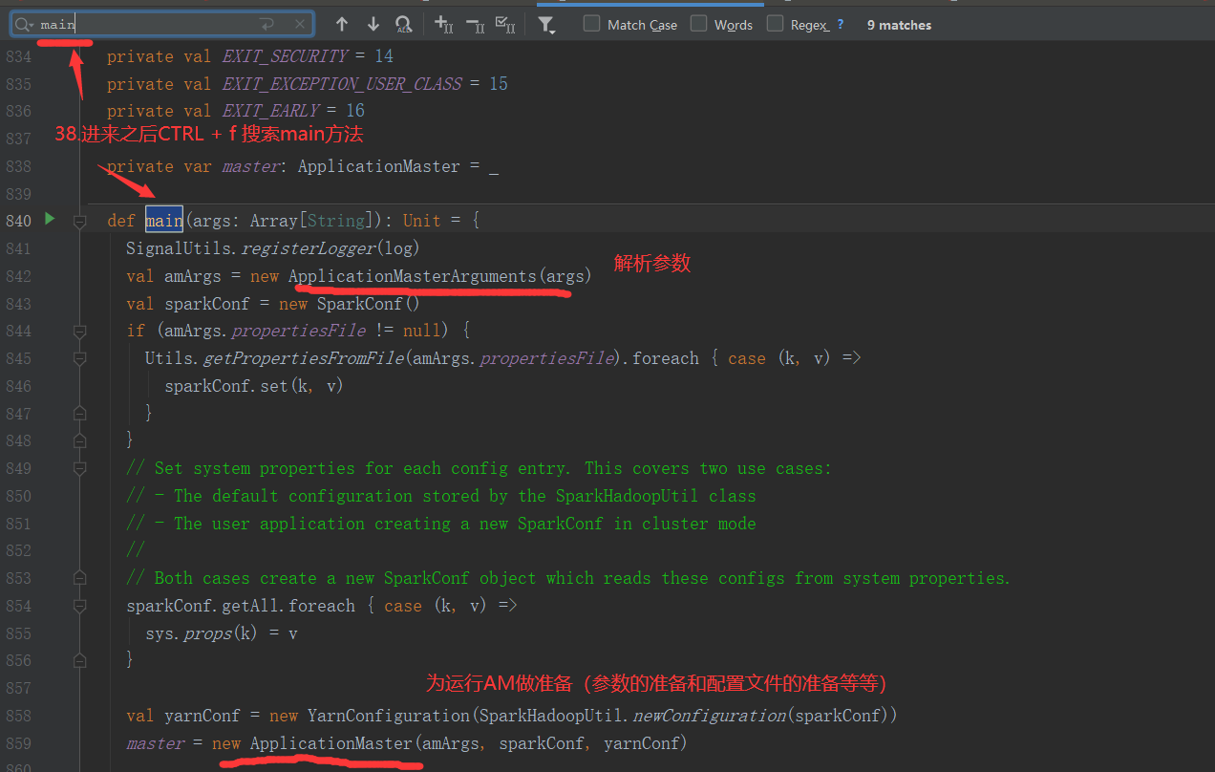This screenshot has height=772, width=1215.
Task: Click 'getPropertiesFromFile' on line 845
Action: click(x=303, y=358)
